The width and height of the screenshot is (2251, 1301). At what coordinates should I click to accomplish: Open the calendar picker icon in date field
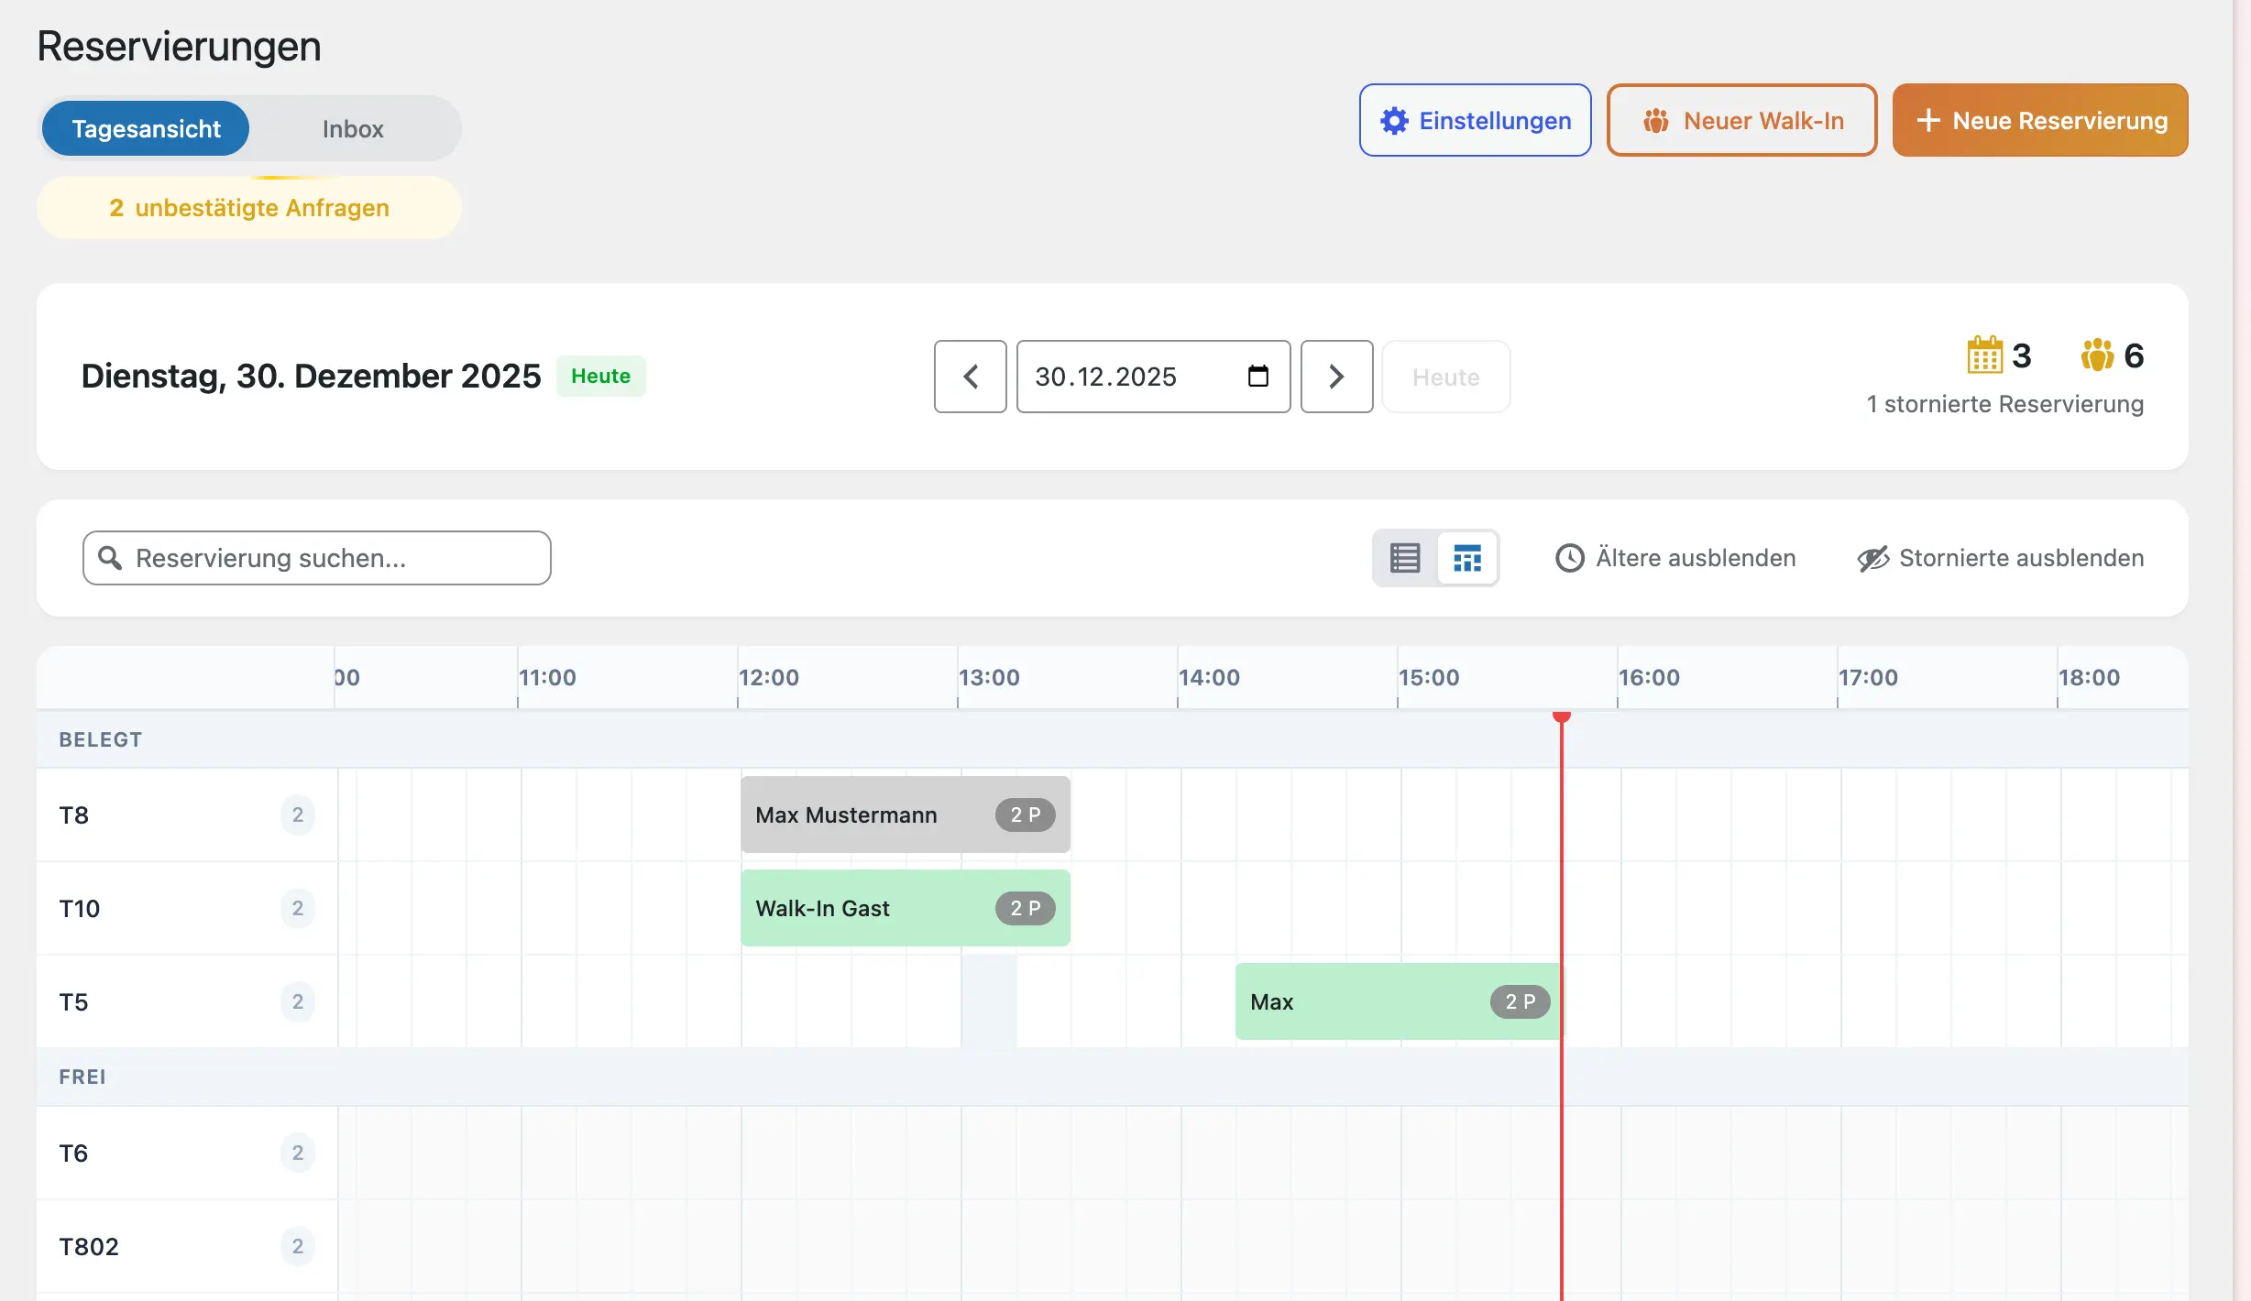(1257, 377)
